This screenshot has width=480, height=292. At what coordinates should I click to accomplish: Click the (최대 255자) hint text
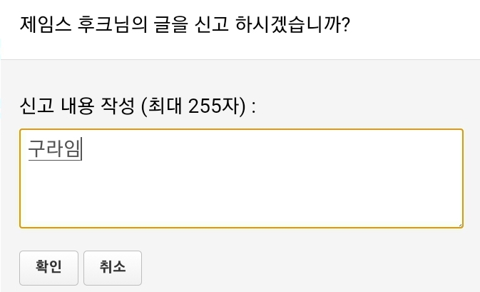(194, 108)
